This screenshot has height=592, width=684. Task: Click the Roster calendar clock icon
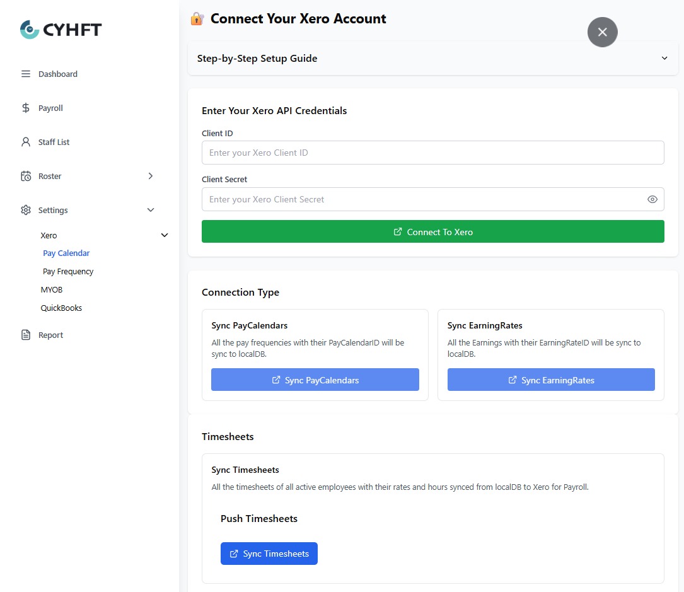(26, 176)
